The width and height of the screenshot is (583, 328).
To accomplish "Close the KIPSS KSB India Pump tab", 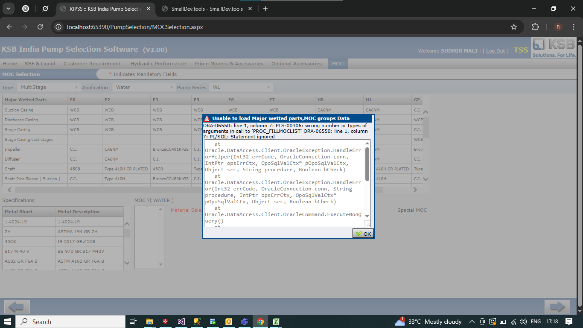I will (x=148, y=9).
